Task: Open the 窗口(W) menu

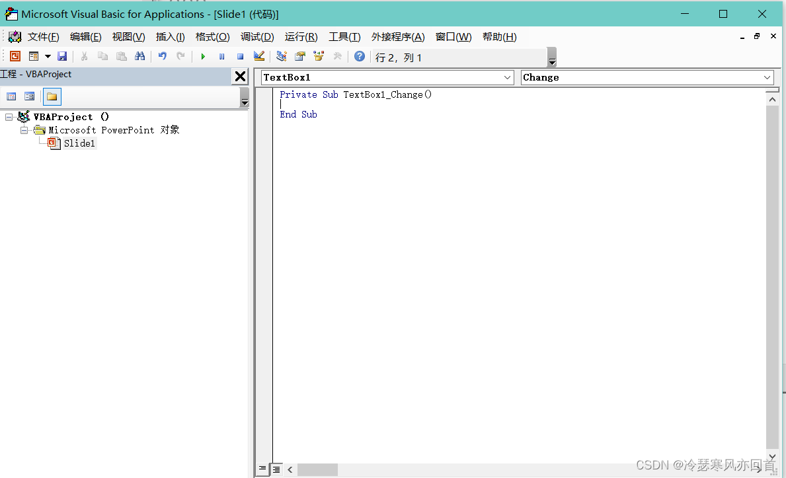Action: point(453,37)
